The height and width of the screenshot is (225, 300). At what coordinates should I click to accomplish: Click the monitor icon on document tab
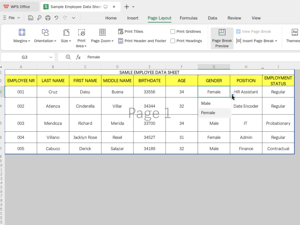tap(106, 7)
